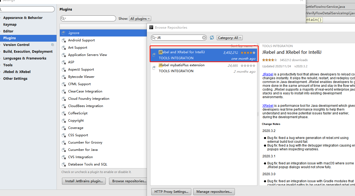The height and width of the screenshot is (196, 355).
Task: Open the Category: All dropdown
Action: 229,38
